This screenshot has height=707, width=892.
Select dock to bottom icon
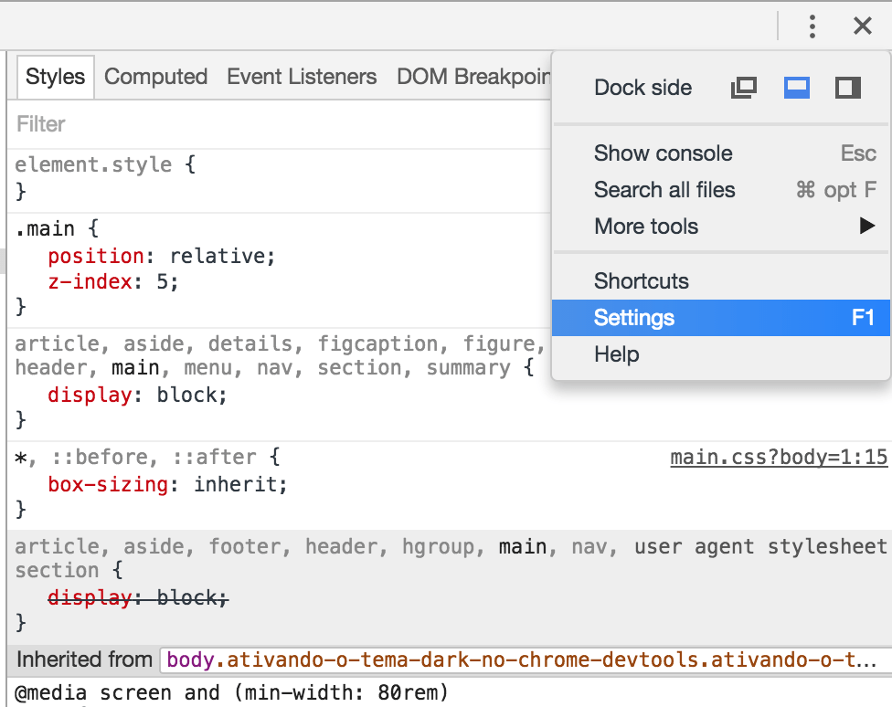796,88
